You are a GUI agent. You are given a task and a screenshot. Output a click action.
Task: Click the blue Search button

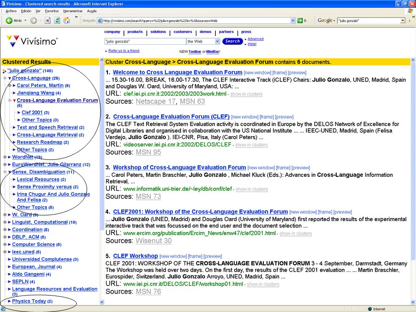(232, 41)
